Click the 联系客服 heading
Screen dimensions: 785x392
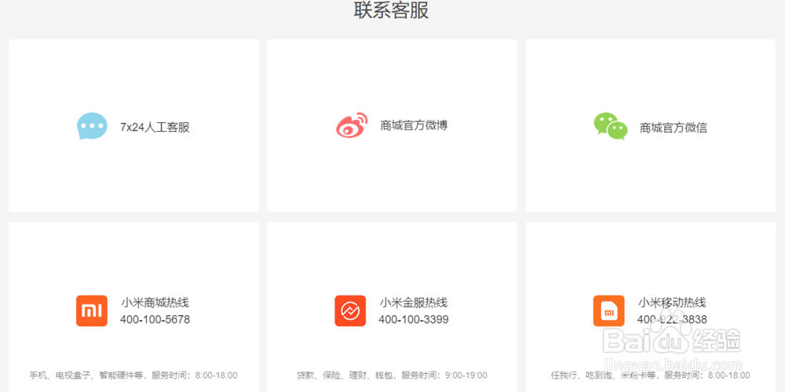point(392,10)
